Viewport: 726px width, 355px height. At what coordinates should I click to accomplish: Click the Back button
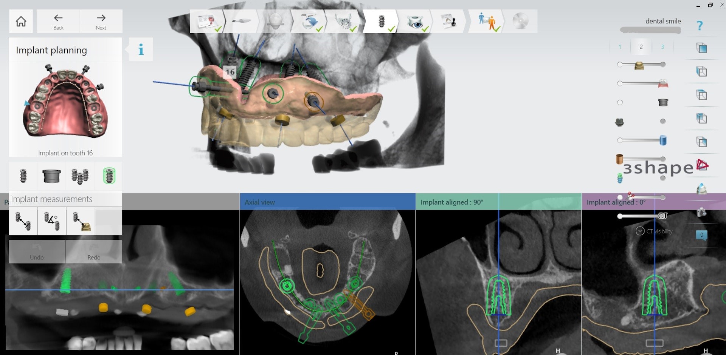pos(58,22)
